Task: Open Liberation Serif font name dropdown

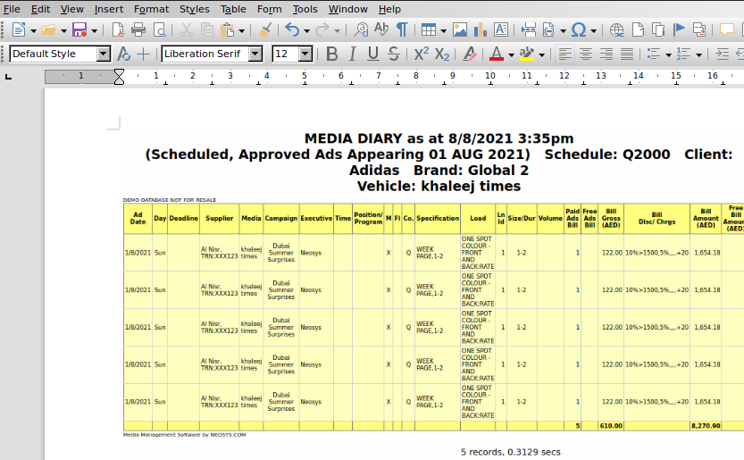Action: pos(255,54)
